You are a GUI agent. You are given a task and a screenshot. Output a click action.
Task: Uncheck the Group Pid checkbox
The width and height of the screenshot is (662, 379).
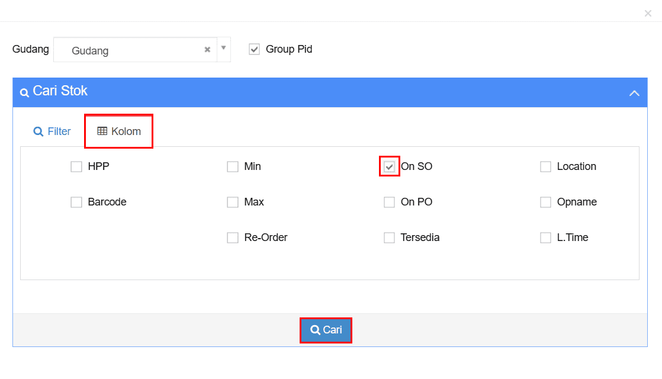pos(254,49)
